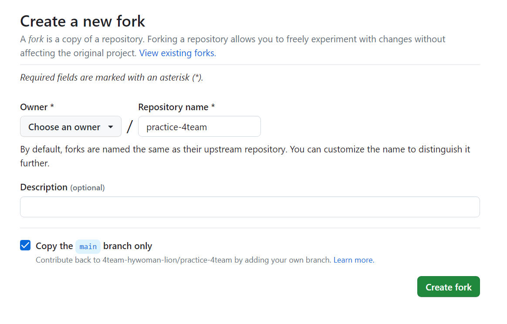Click the 'branch only' checkbox label text
507x324 pixels.
(128, 246)
